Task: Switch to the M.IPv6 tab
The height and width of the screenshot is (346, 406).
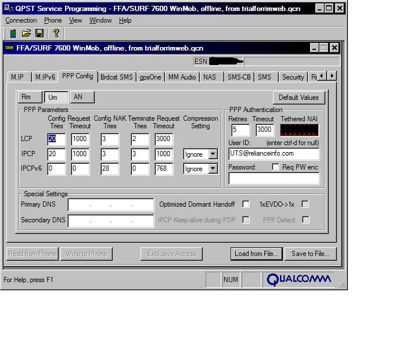Action: 45,77
